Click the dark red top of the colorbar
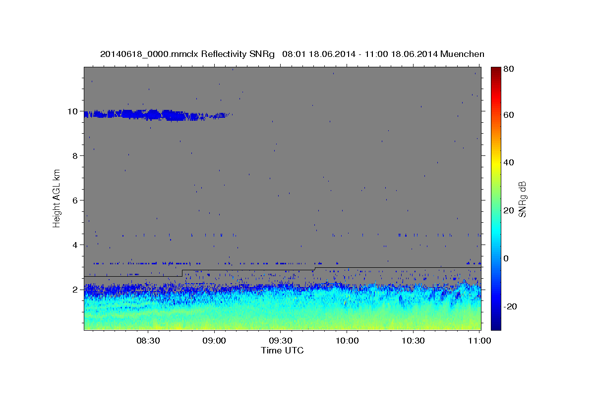 click(496, 72)
